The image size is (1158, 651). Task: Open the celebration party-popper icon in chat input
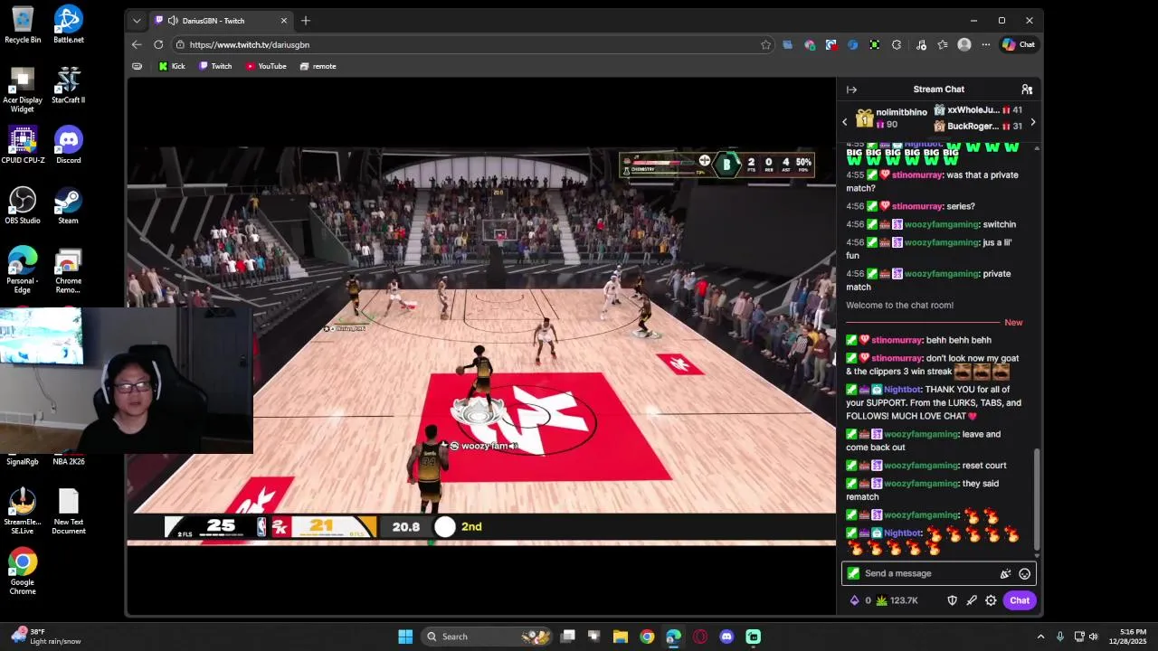(1005, 573)
